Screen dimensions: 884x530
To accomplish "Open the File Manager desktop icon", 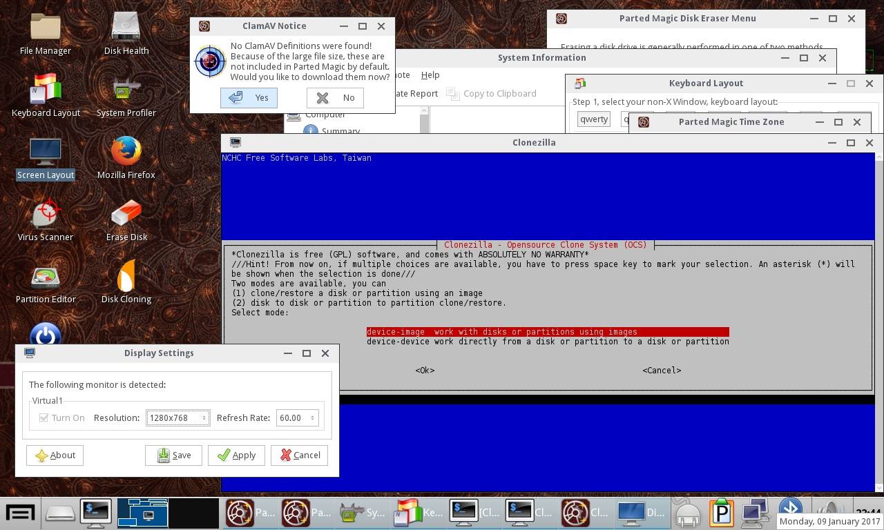I will (46, 35).
